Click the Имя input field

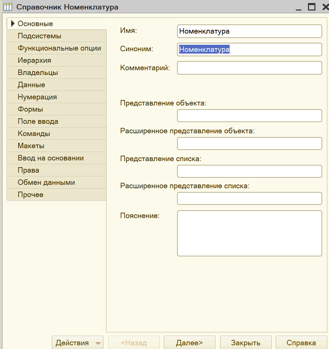point(250,31)
